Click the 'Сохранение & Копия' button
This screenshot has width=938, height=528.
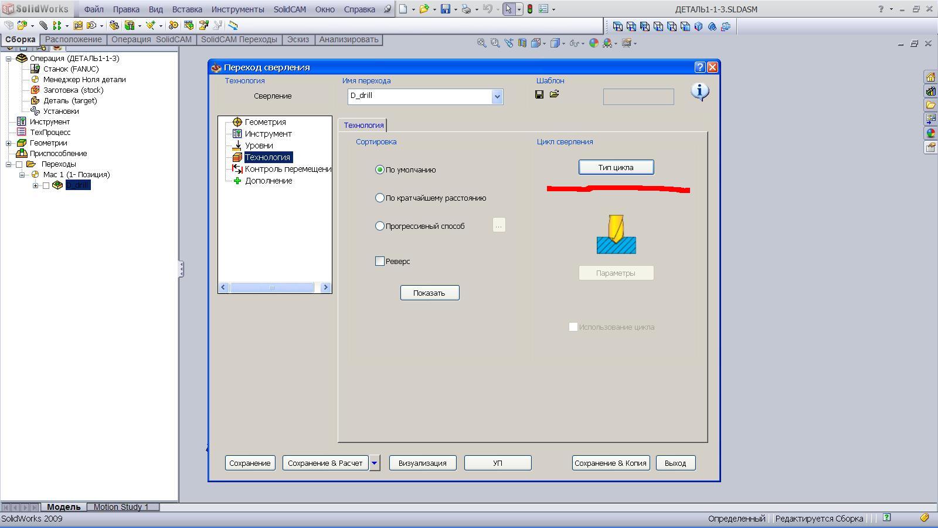610,463
